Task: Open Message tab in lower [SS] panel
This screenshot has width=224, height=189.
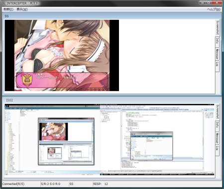Action: pos(218,138)
